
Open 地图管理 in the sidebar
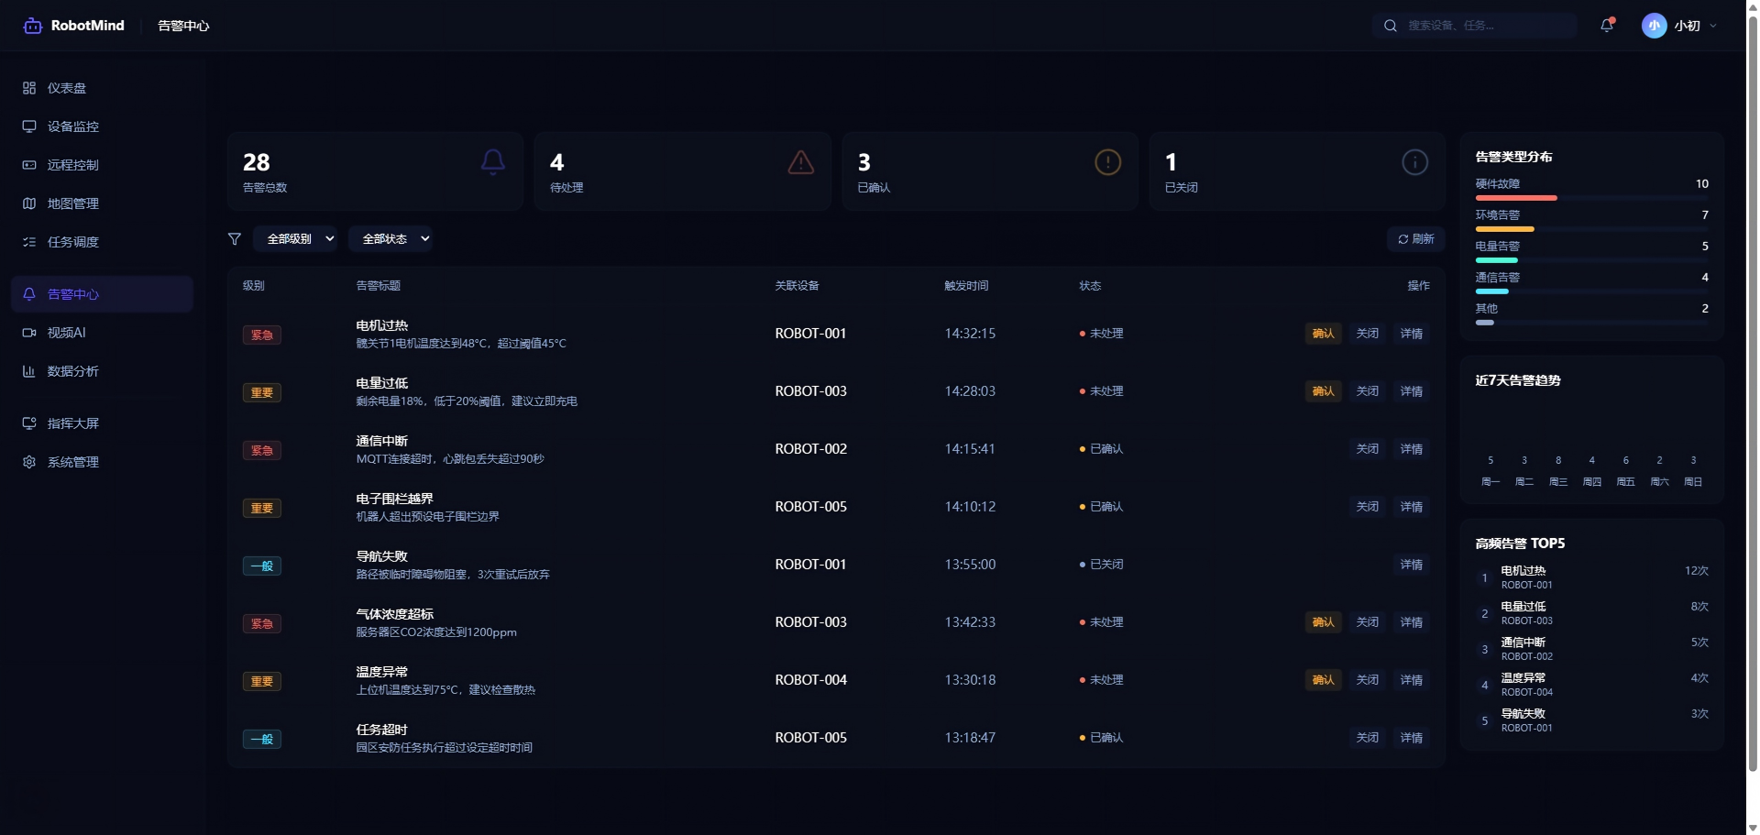click(x=102, y=203)
